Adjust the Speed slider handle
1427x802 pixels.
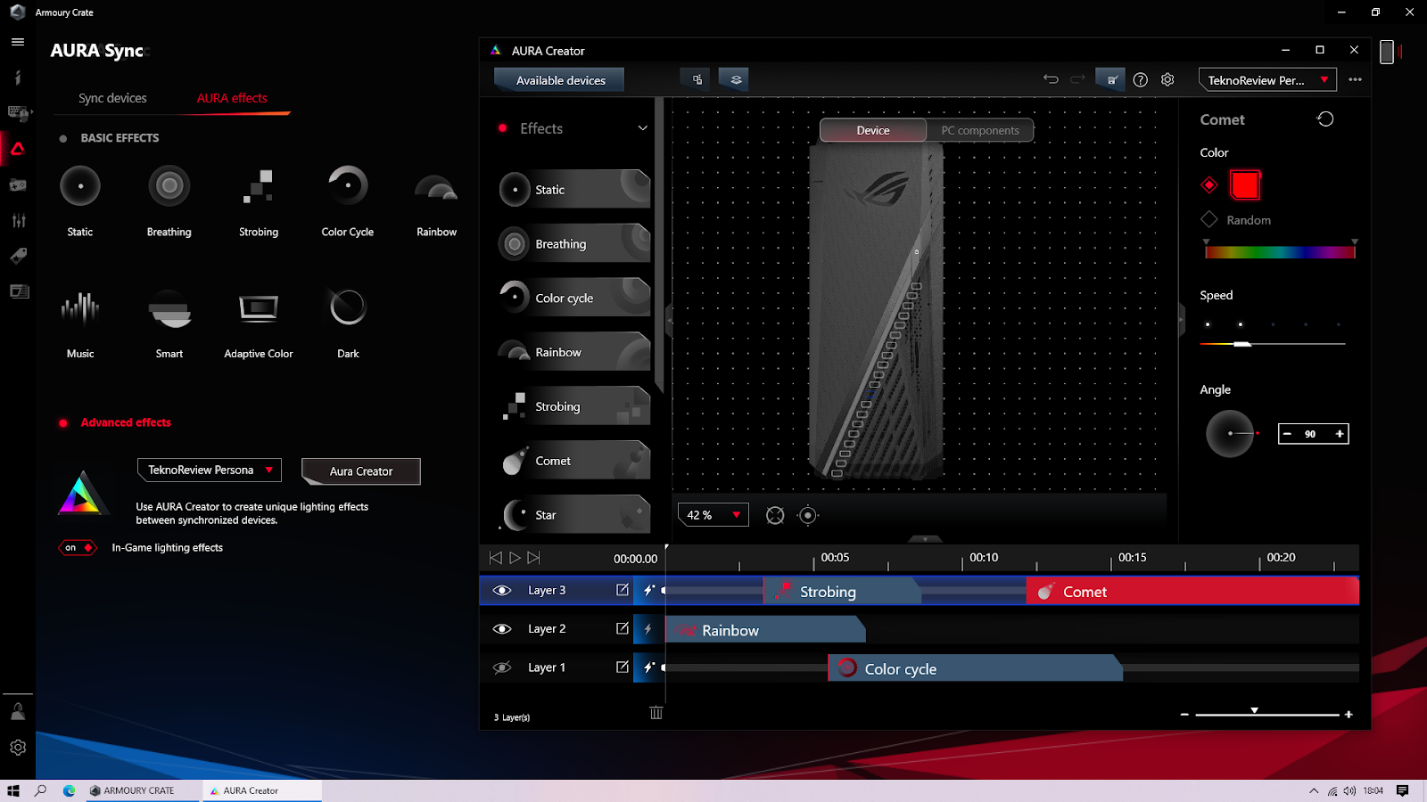(x=1241, y=344)
